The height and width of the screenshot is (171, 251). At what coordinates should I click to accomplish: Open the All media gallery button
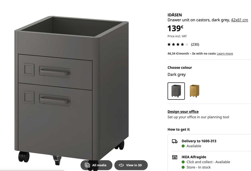coord(96,165)
